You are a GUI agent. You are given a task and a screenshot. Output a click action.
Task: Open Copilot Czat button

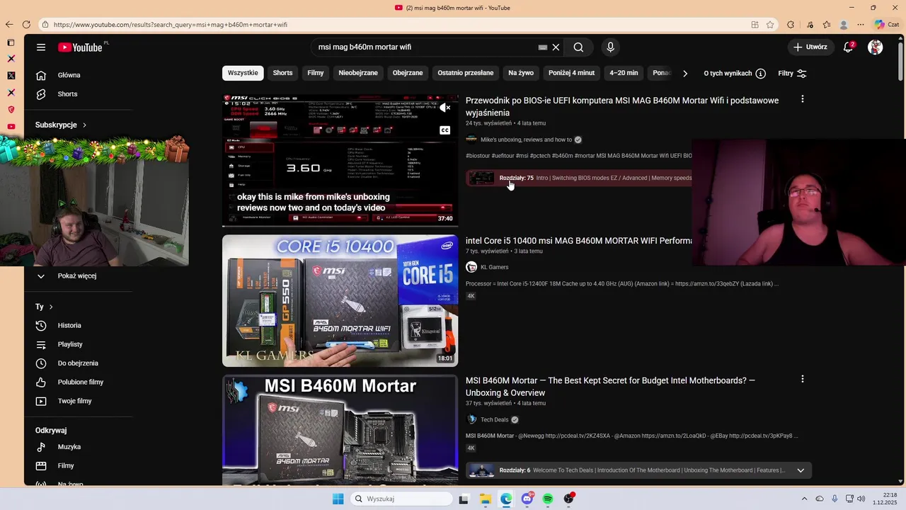pyautogui.click(x=887, y=25)
